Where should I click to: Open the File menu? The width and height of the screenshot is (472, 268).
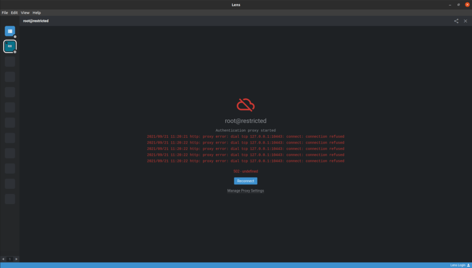pyautogui.click(x=5, y=13)
